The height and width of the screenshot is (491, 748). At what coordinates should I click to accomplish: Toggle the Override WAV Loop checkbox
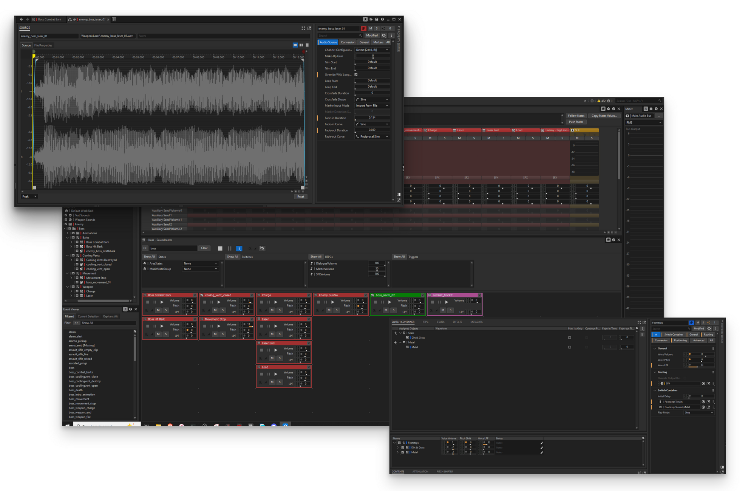[356, 74]
